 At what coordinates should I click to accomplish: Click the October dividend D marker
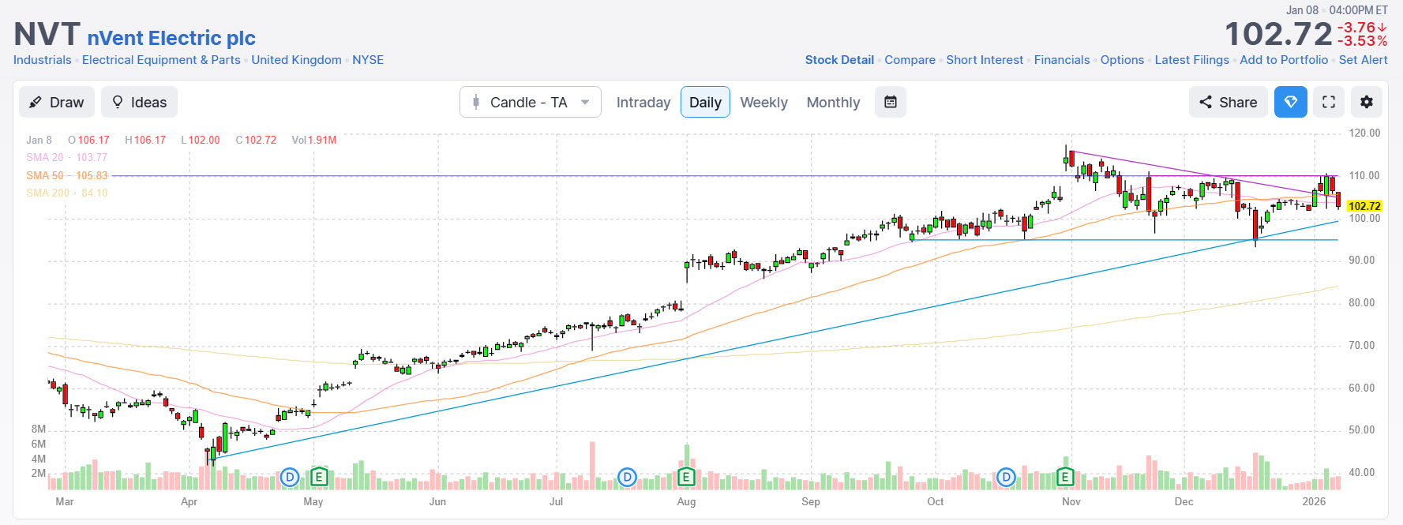pos(1006,477)
